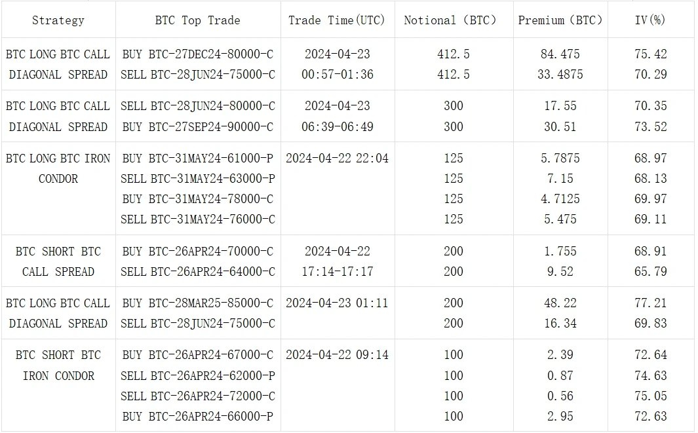Click the 2024-04-22 22:04 trade time
The width and height of the screenshot is (698, 433).
pyautogui.click(x=338, y=159)
